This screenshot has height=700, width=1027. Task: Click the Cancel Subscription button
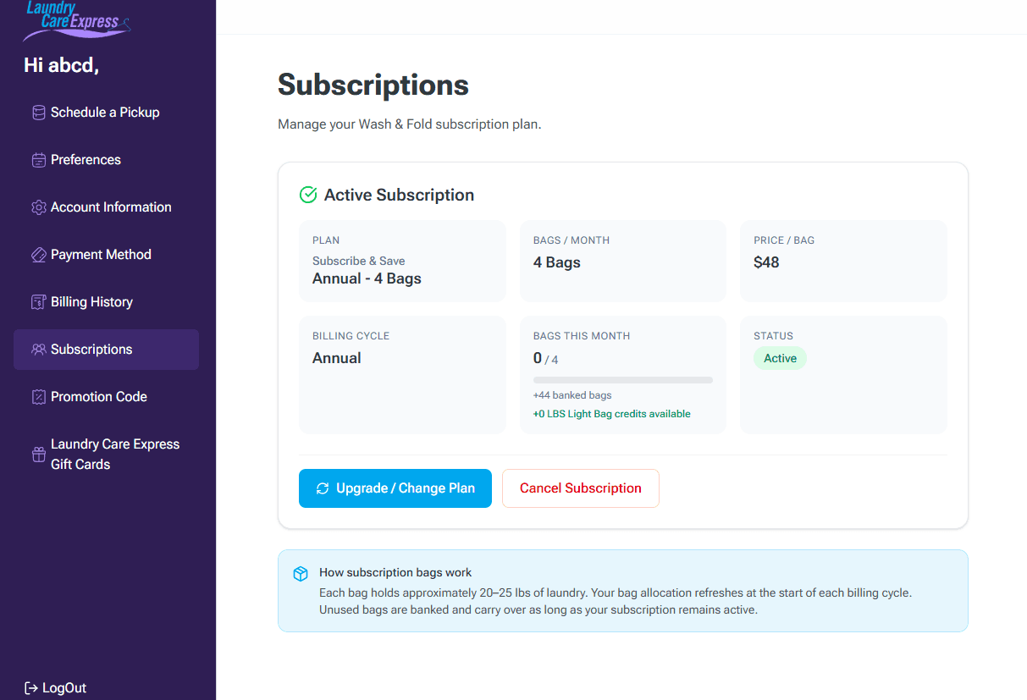click(x=581, y=488)
